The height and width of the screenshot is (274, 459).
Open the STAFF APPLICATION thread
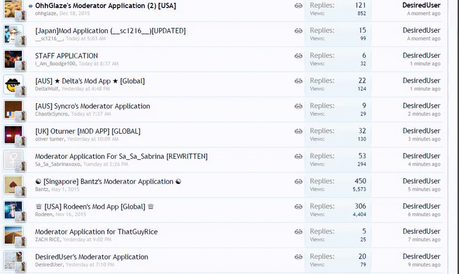pyautogui.click(x=67, y=56)
